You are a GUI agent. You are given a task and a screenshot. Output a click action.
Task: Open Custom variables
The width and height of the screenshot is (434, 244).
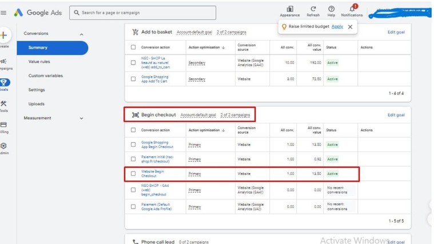[x=45, y=75]
